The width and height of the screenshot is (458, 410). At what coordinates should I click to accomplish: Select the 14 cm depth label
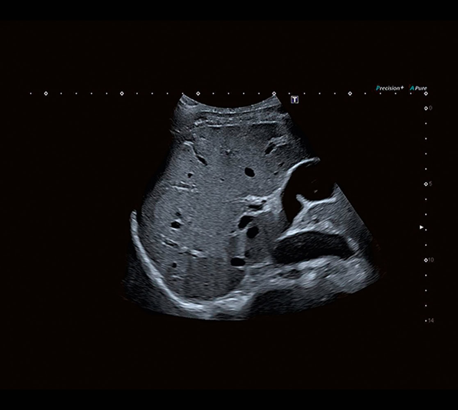(x=430, y=321)
